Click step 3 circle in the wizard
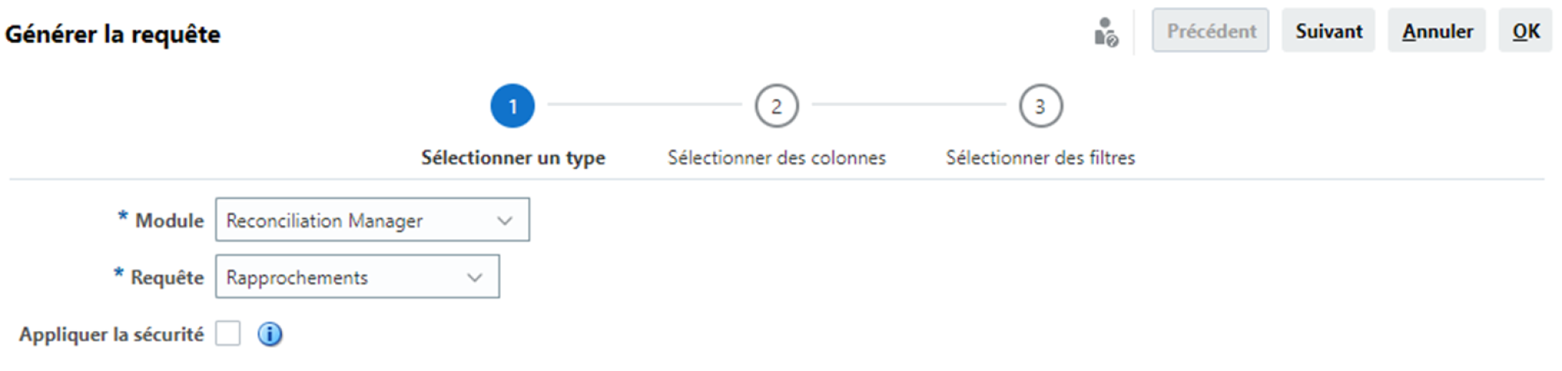Screen dimensions: 1562x371 point(1040,106)
